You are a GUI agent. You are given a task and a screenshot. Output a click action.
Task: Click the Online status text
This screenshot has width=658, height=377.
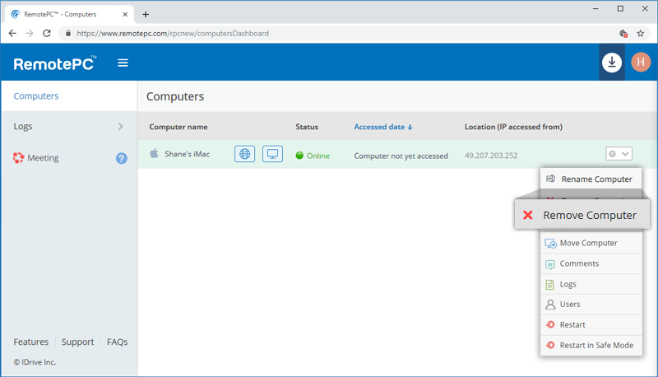coord(318,156)
